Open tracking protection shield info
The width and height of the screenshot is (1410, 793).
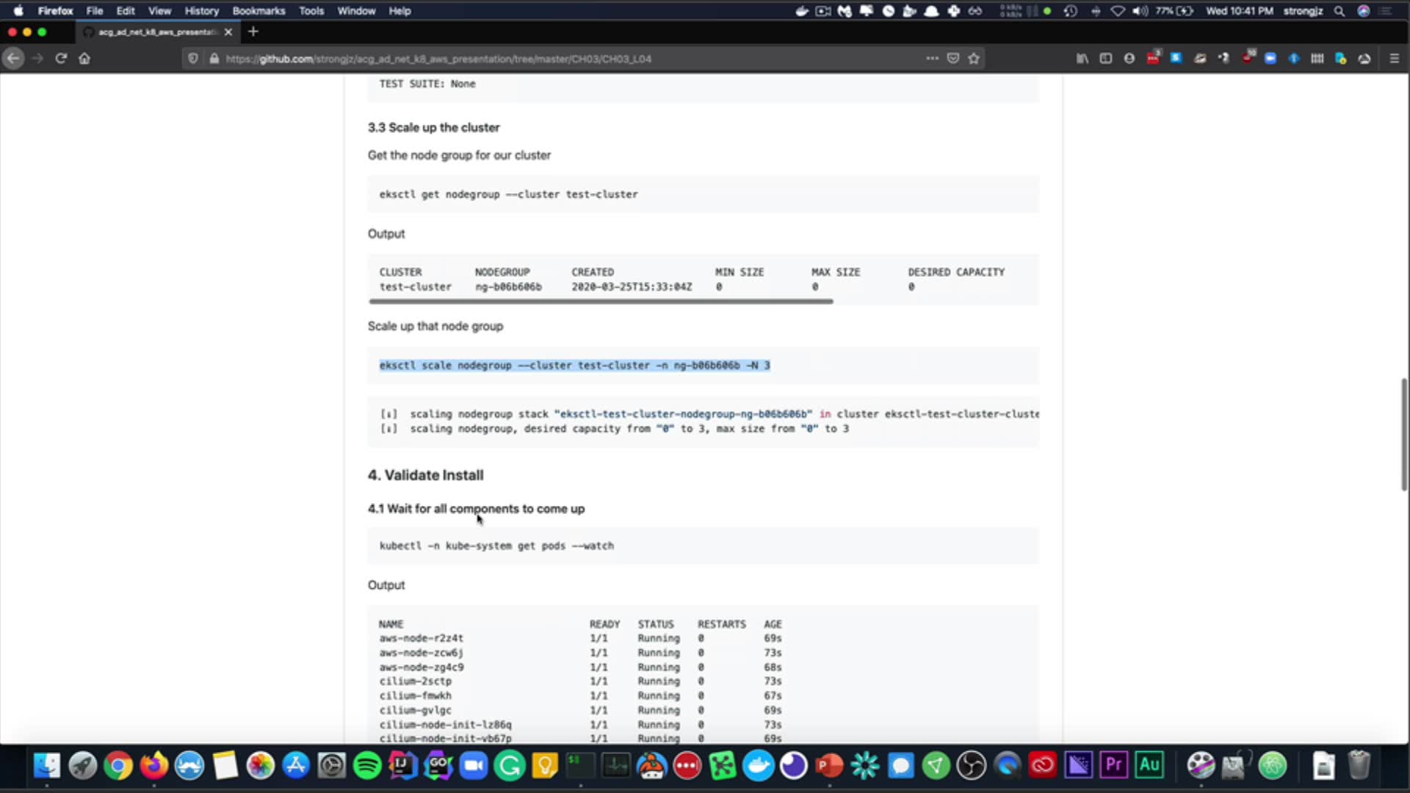pos(193,59)
